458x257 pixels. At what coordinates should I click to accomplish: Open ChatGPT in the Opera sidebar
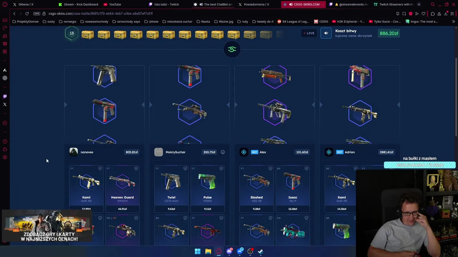pos(5,78)
